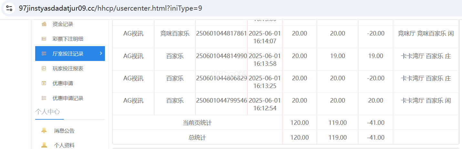The image size is (462, 149).
Task: Click the 消息公告 bell icon
Action: coord(44,131)
